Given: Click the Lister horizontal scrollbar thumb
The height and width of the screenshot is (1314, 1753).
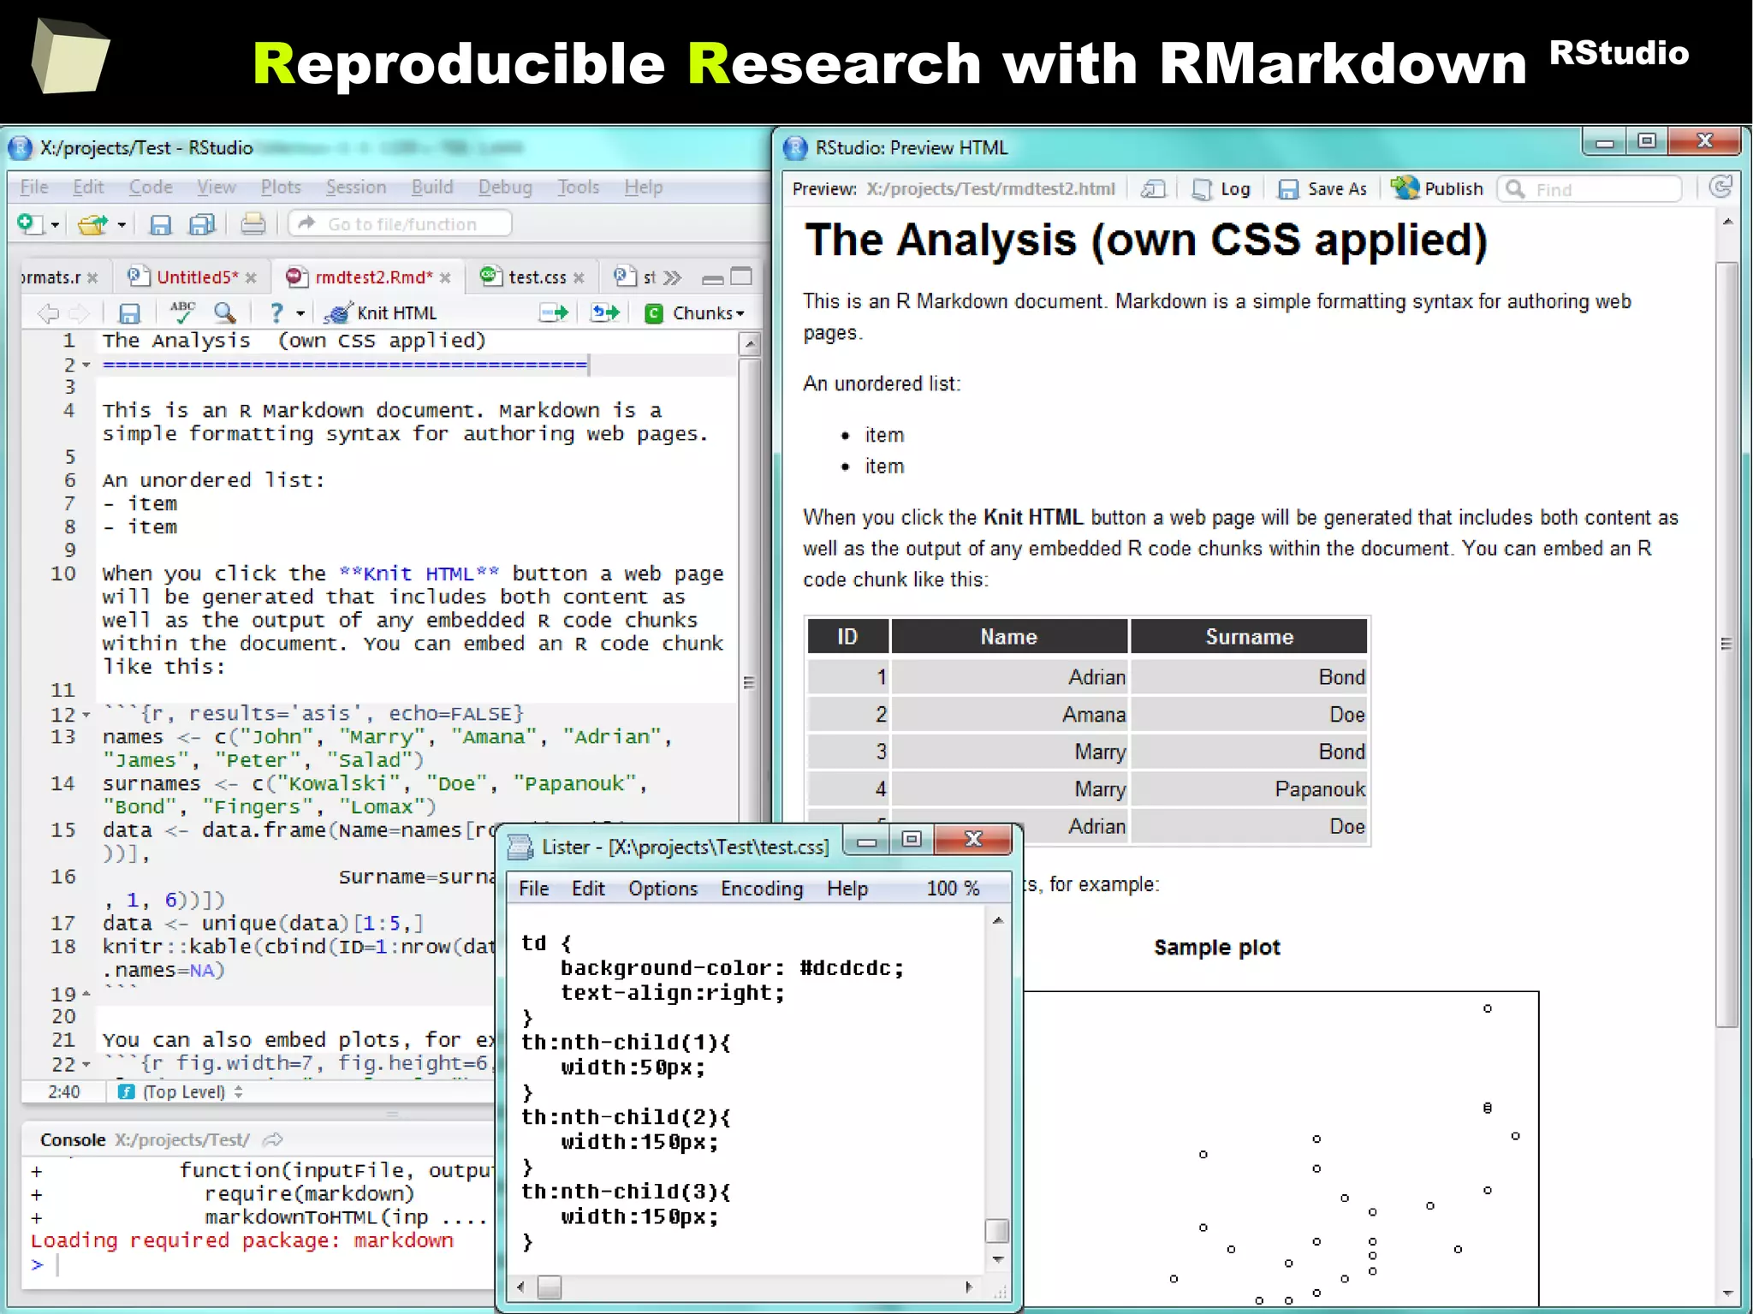Looking at the screenshot, I should click(x=549, y=1287).
